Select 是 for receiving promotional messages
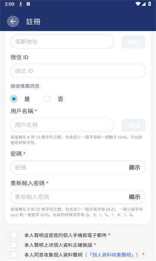Viewport: 156px width, 261px height. click(14, 99)
